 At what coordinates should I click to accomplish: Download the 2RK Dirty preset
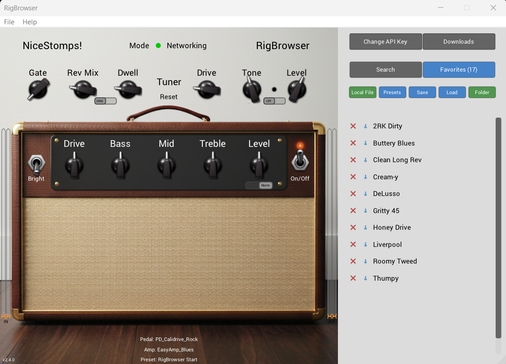click(x=365, y=126)
